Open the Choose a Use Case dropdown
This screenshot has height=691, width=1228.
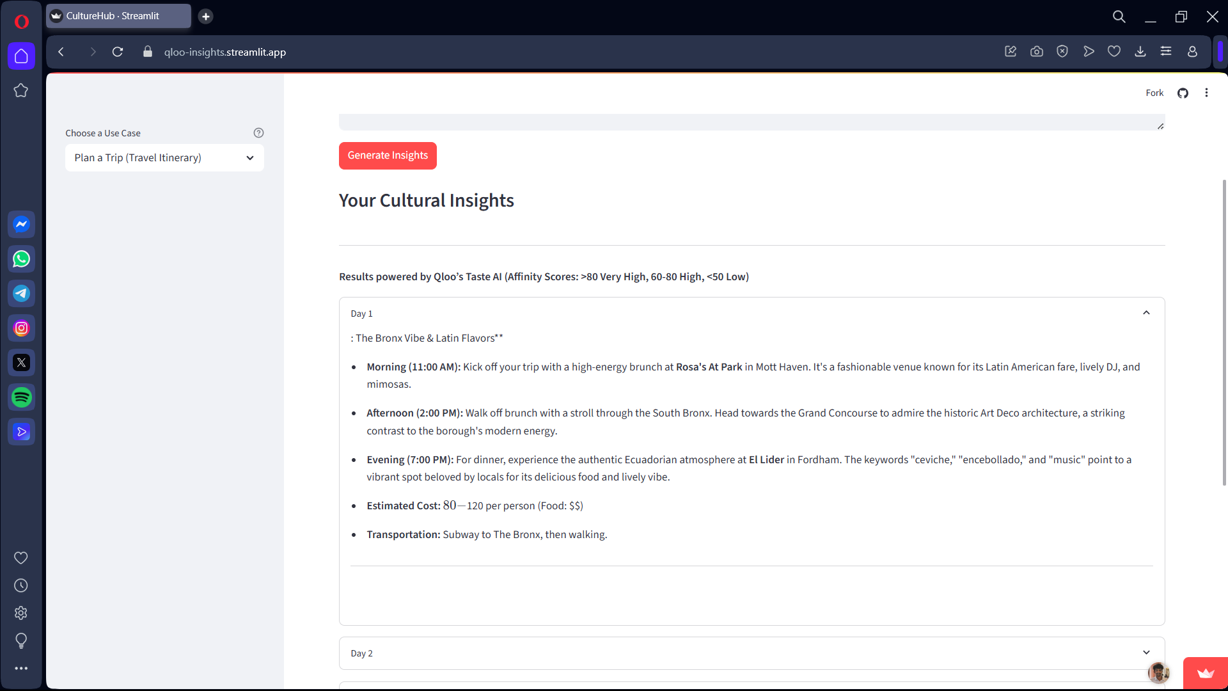pos(164,158)
